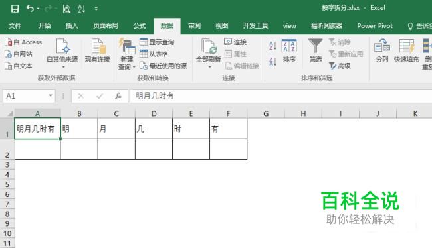This screenshot has width=432, height=248.
Task: Click 高级 filter option
Action: [x=340, y=66]
